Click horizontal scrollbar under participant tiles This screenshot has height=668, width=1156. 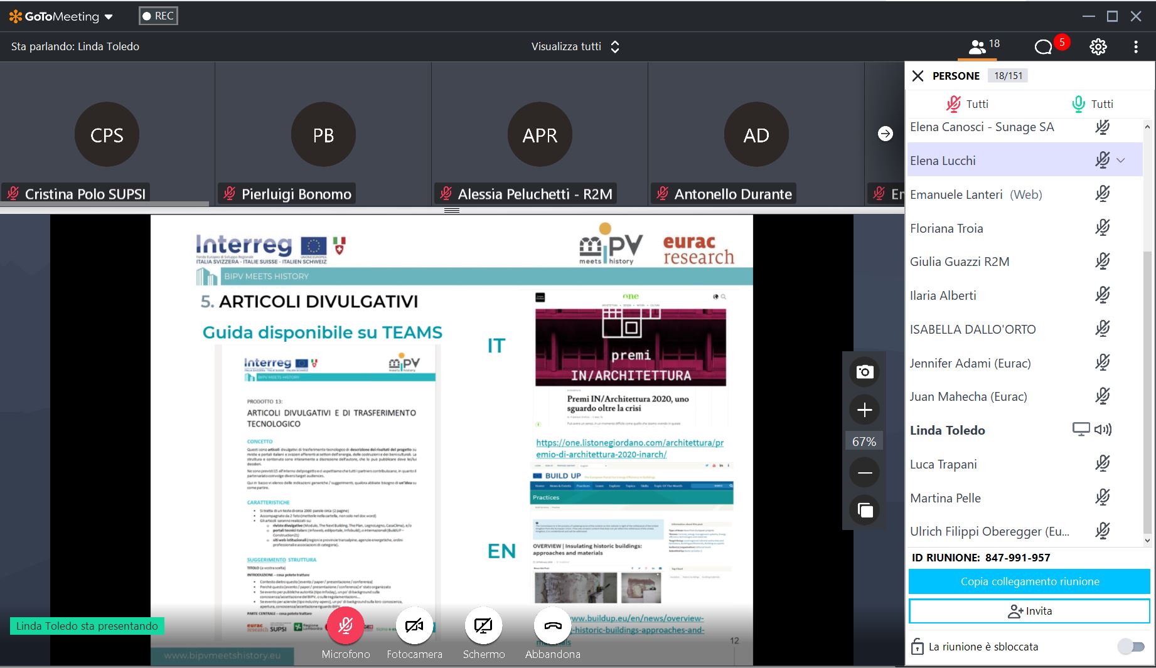[104, 204]
